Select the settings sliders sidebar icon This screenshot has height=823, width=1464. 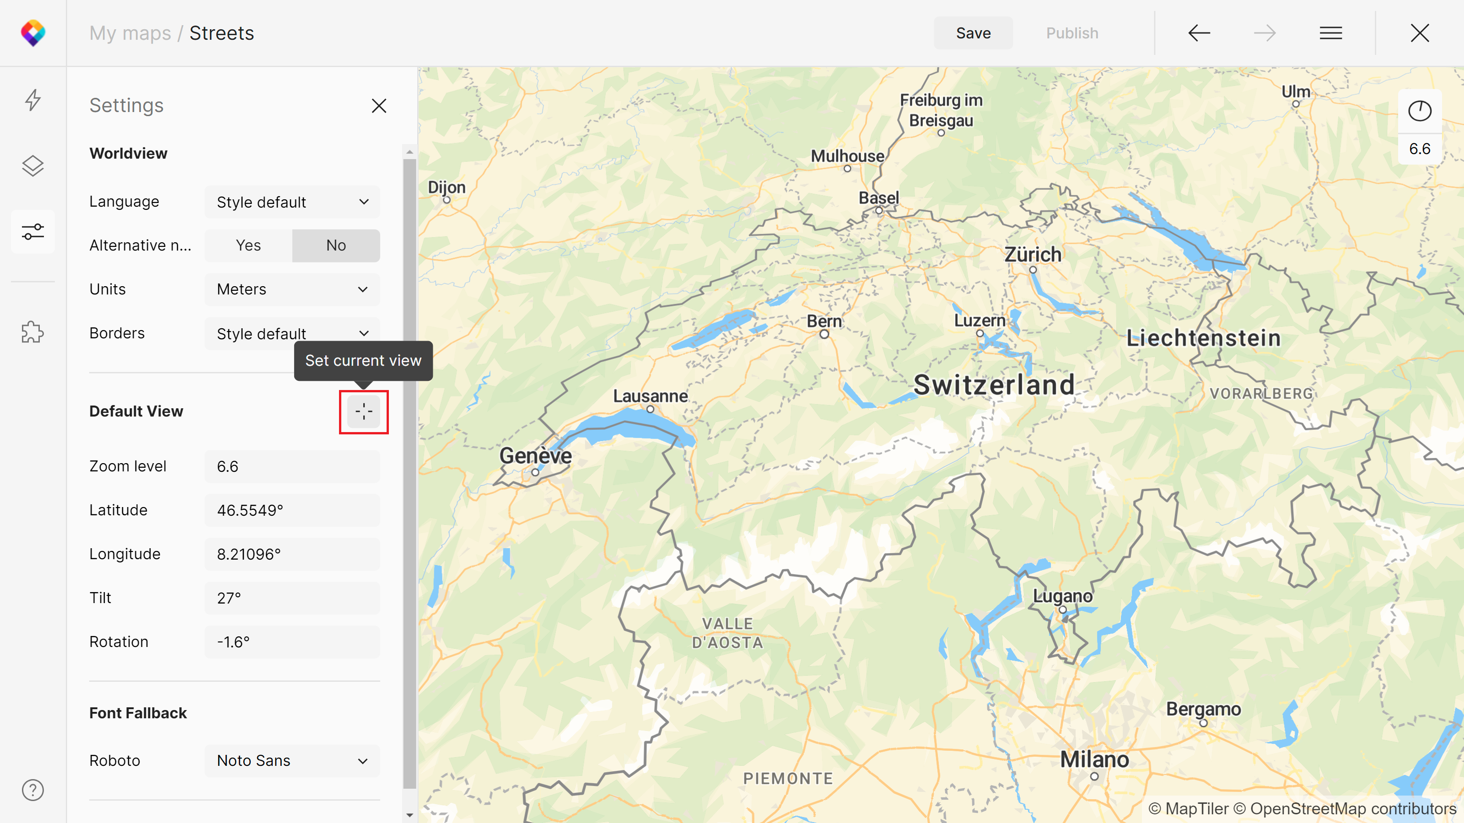(x=33, y=232)
